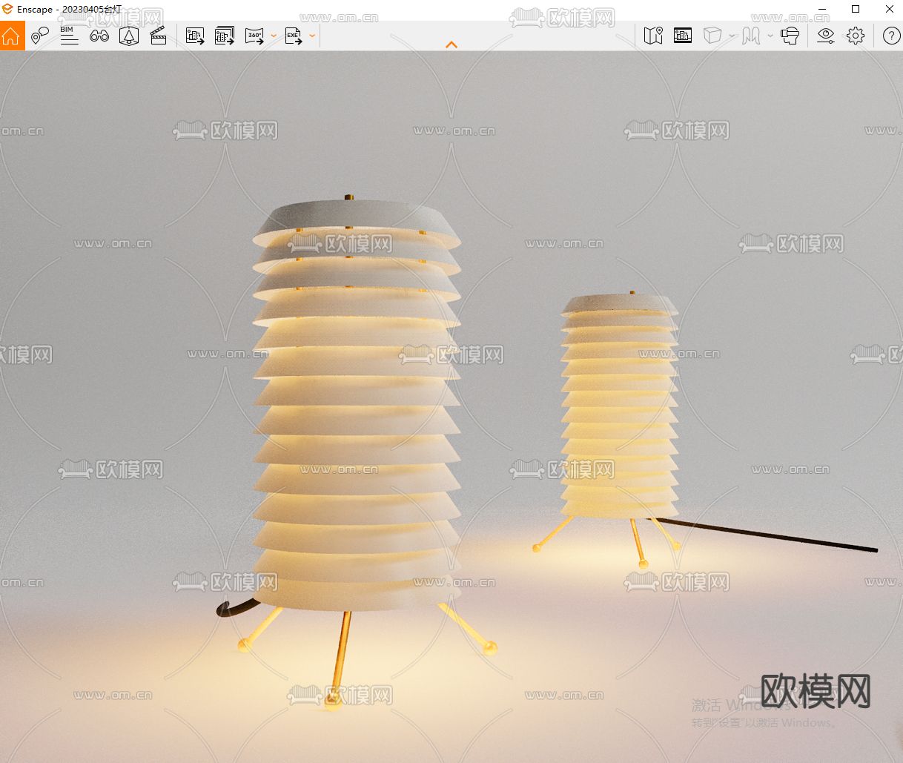Click the screenshot export icon
The image size is (903, 763).
[195, 36]
